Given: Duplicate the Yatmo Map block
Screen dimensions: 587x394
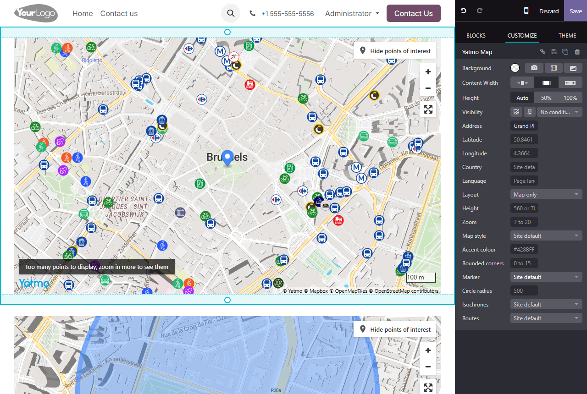Looking at the screenshot, I should (x=565, y=52).
